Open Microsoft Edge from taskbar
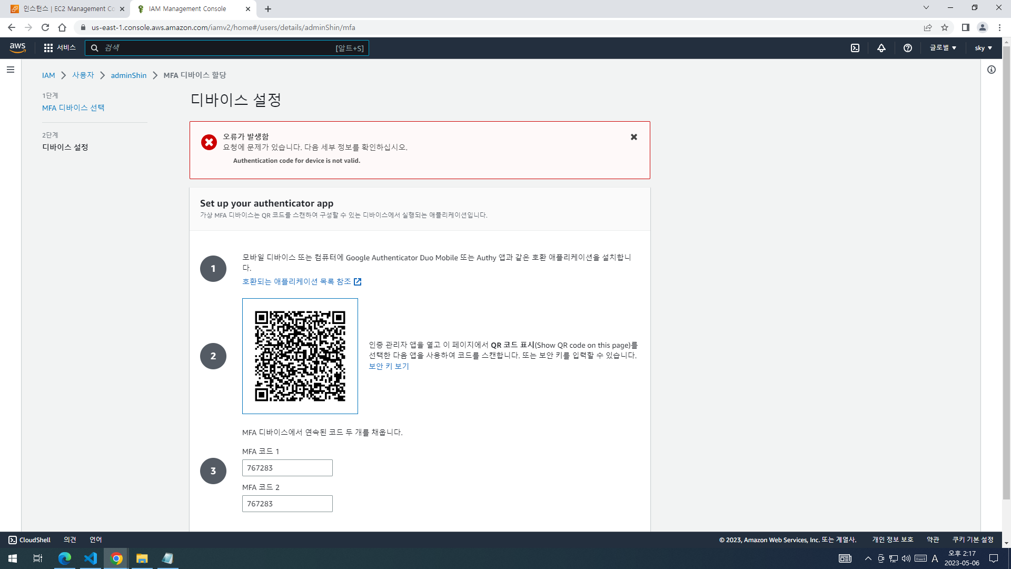 [x=65, y=558]
